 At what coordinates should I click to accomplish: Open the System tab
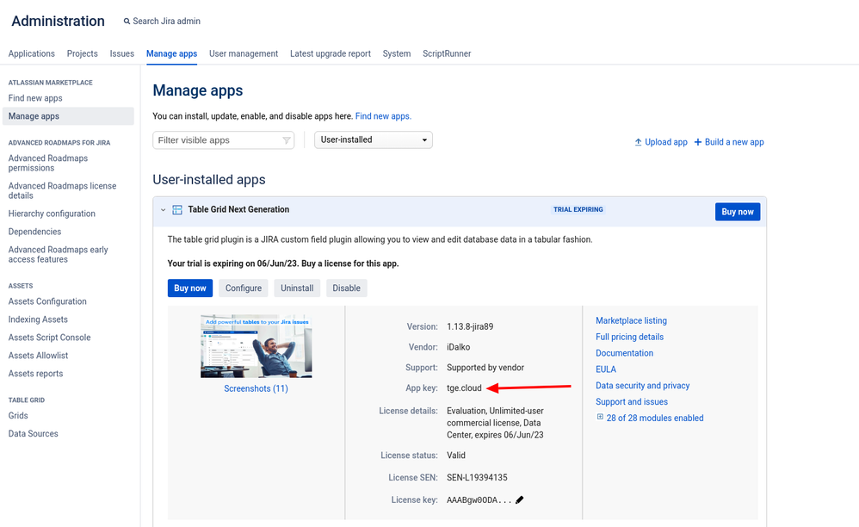point(397,53)
